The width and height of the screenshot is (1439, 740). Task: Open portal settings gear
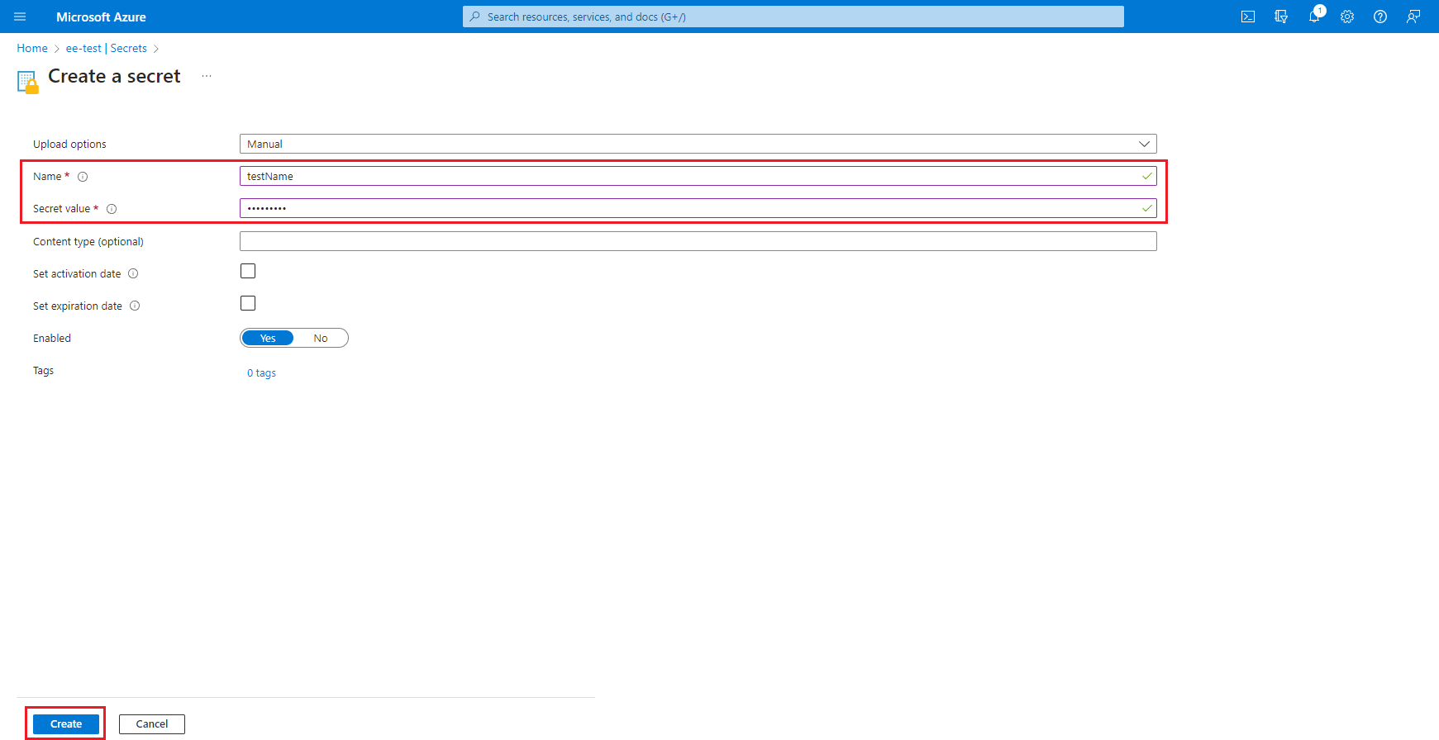click(x=1347, y=17)
